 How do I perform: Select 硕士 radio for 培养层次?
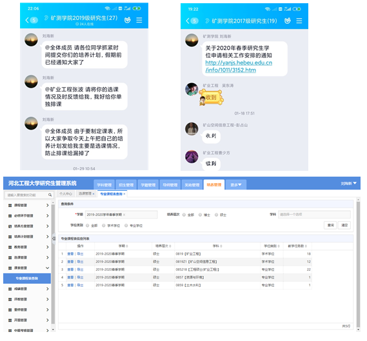tap(217, 215)
